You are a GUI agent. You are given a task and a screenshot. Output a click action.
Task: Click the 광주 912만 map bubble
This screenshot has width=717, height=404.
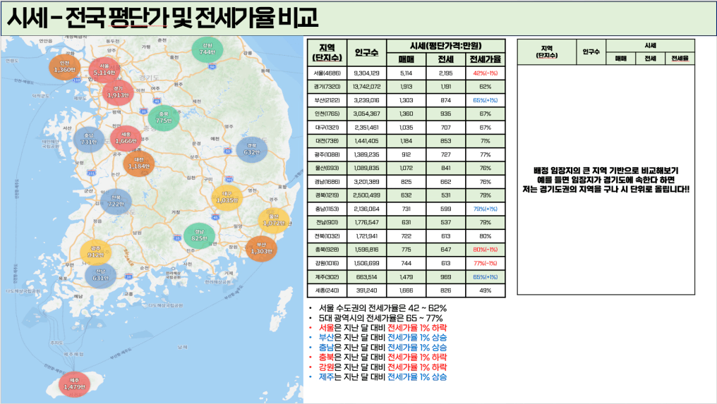pos(95,252)
